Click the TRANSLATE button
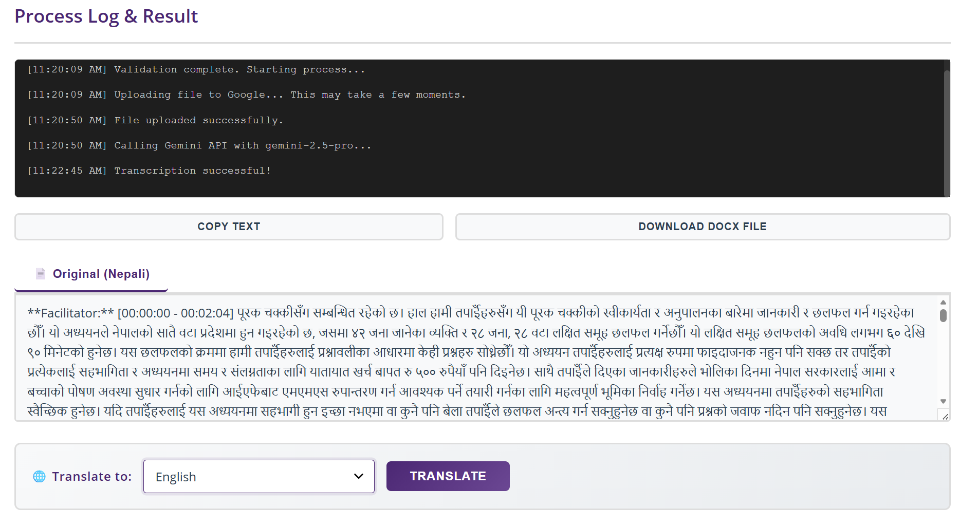 pos(448,476)
